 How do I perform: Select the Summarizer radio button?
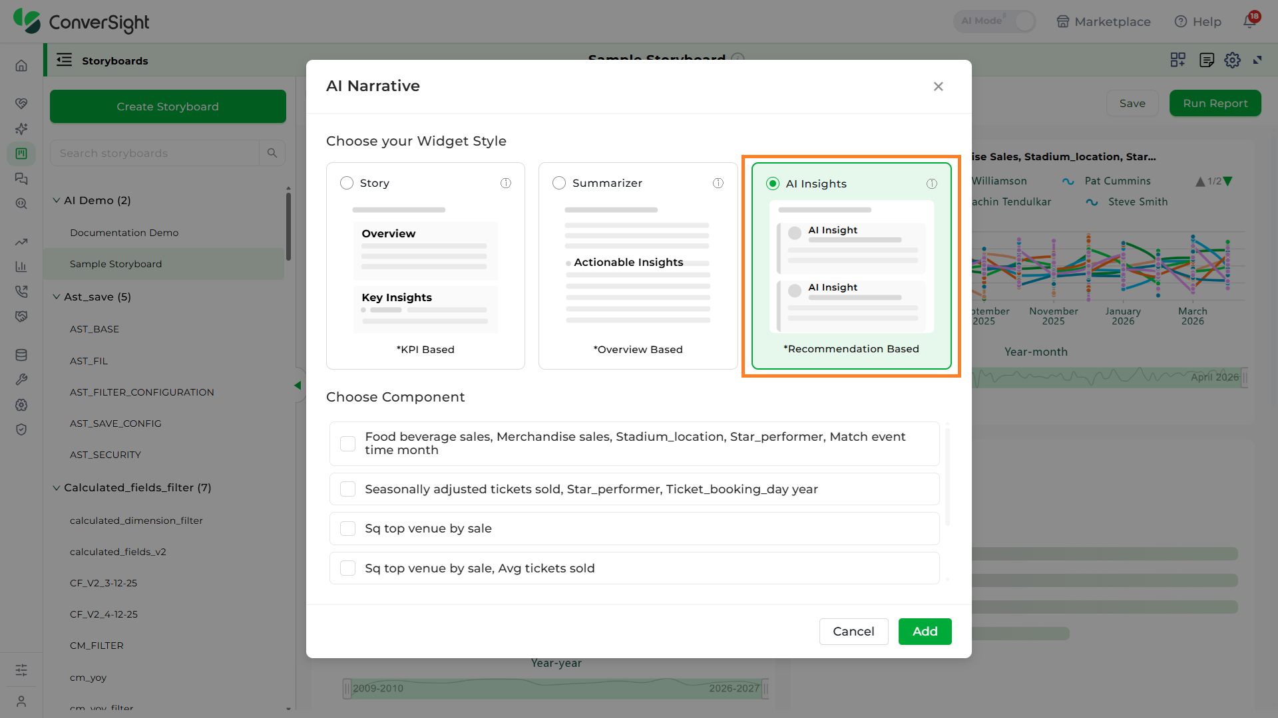pyautogui.click(x=559, y=183)
